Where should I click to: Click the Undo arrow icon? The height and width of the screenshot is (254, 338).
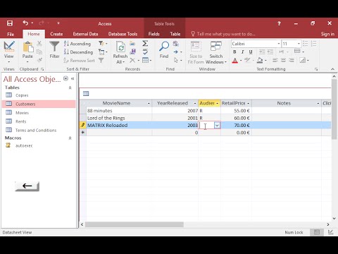tap(25, 23)
